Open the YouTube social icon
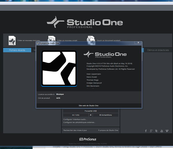 point(162,131)
